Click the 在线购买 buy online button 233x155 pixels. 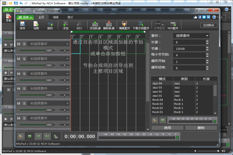coord(209,25)
